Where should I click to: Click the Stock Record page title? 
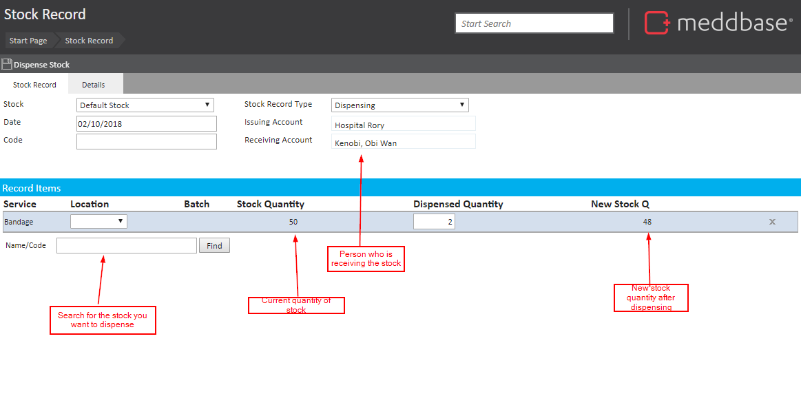tap(45, 14)
